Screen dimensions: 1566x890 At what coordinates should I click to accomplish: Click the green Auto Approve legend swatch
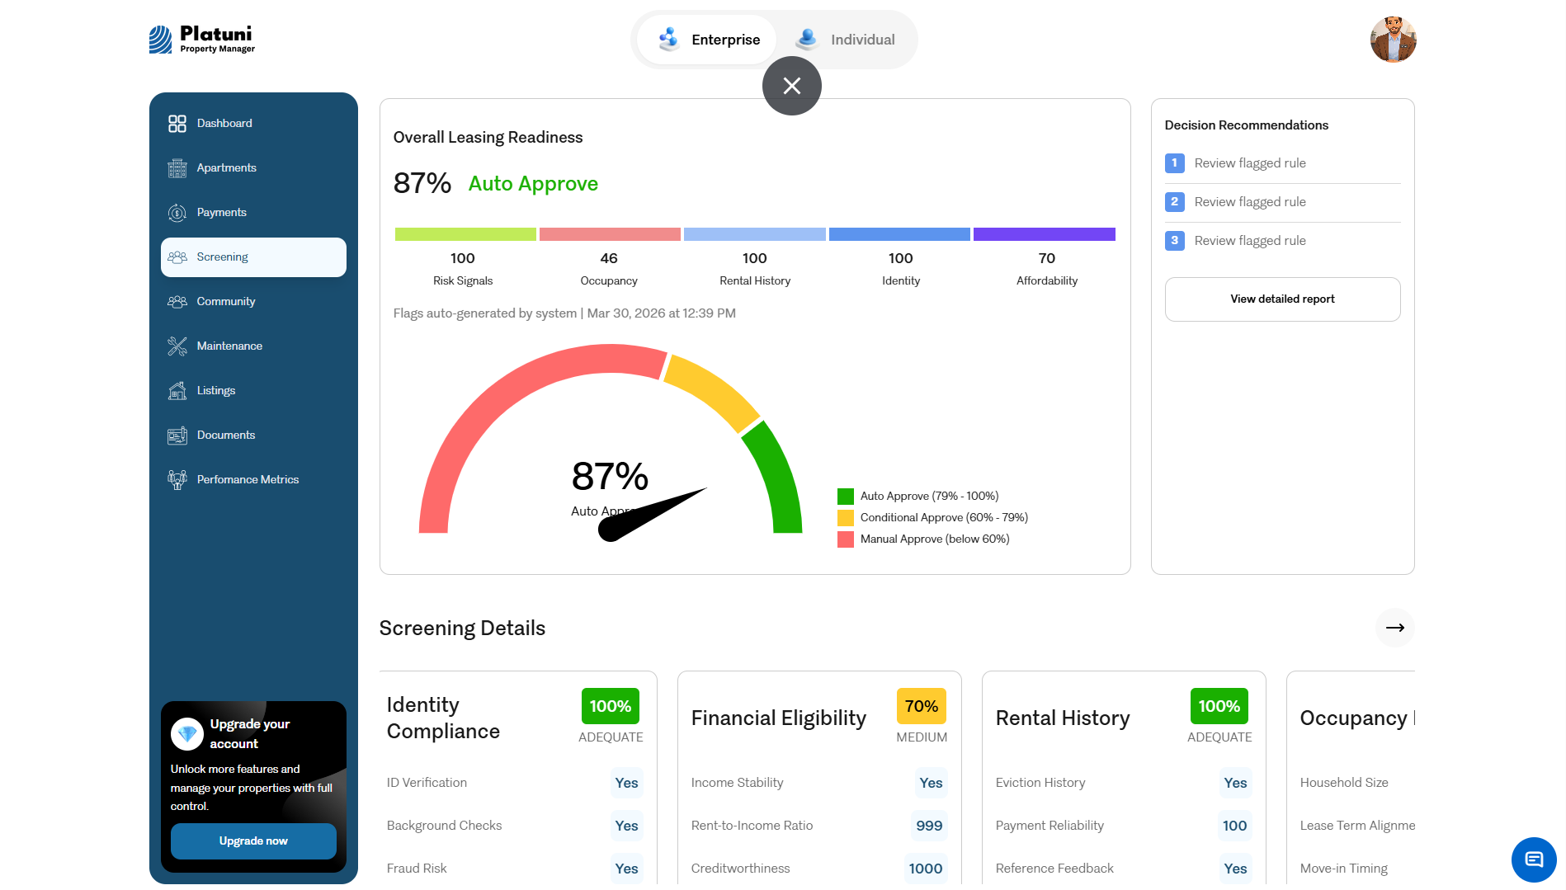(x=846, y=497)
